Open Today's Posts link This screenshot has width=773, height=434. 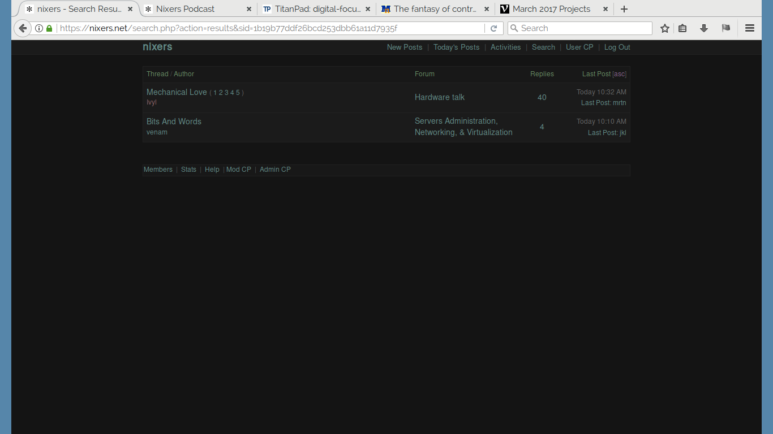(456, 47)
